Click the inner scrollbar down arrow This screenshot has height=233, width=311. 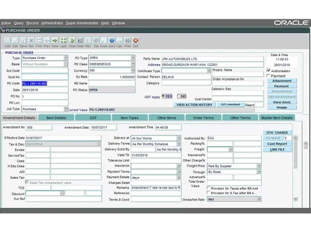pos(295,199)
